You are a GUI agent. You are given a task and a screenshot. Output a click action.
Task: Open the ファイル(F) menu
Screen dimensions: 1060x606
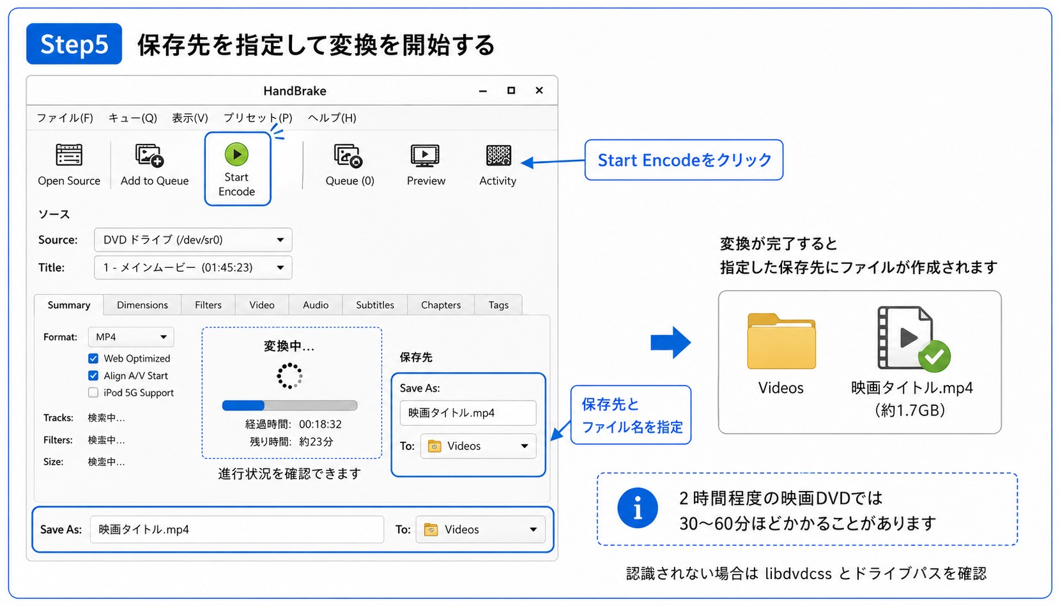point(65,118)
